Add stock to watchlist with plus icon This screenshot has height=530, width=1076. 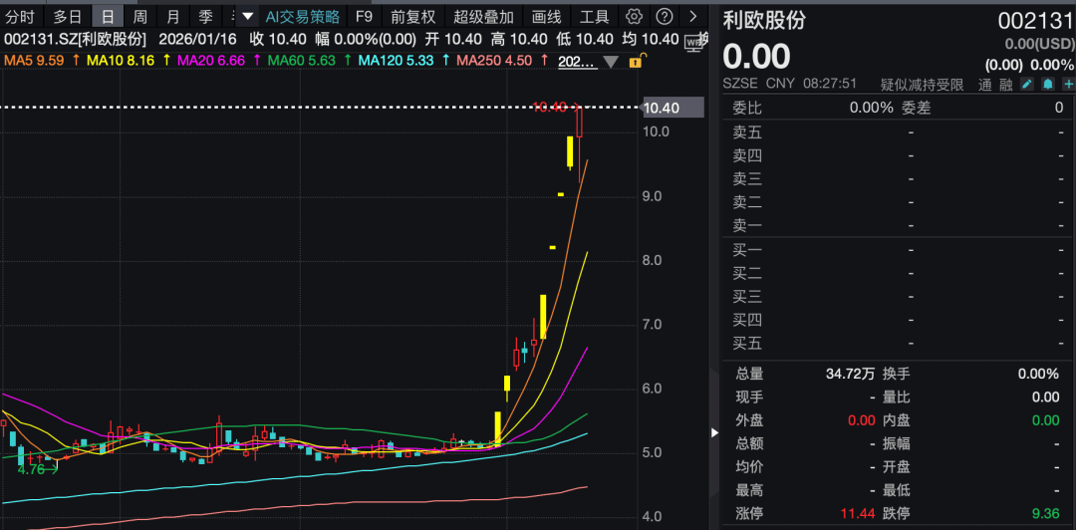1067,85
